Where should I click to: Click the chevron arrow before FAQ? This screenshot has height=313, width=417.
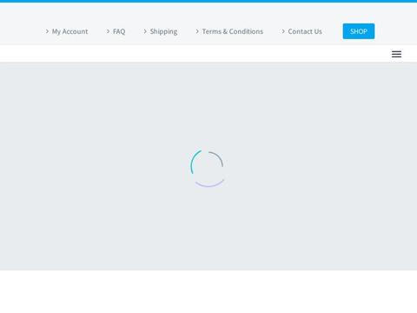click(108, 31)
